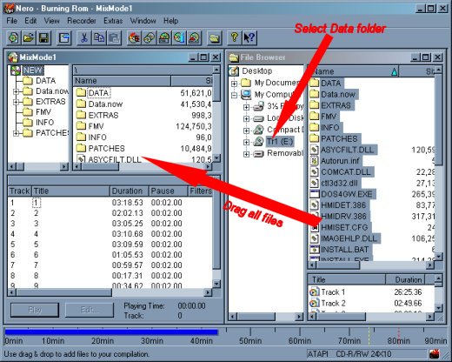
Task: Collapse the My Computer node
Action: click(234, 95)
